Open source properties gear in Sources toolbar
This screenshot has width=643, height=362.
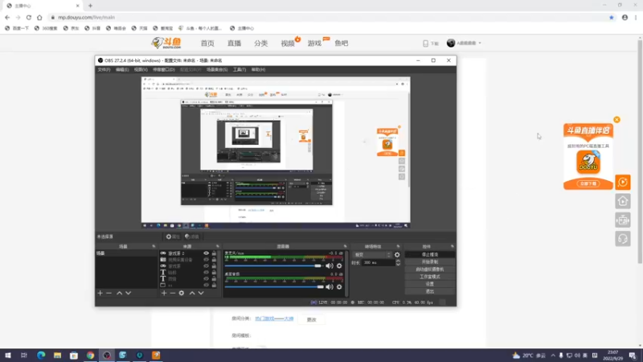182,293
